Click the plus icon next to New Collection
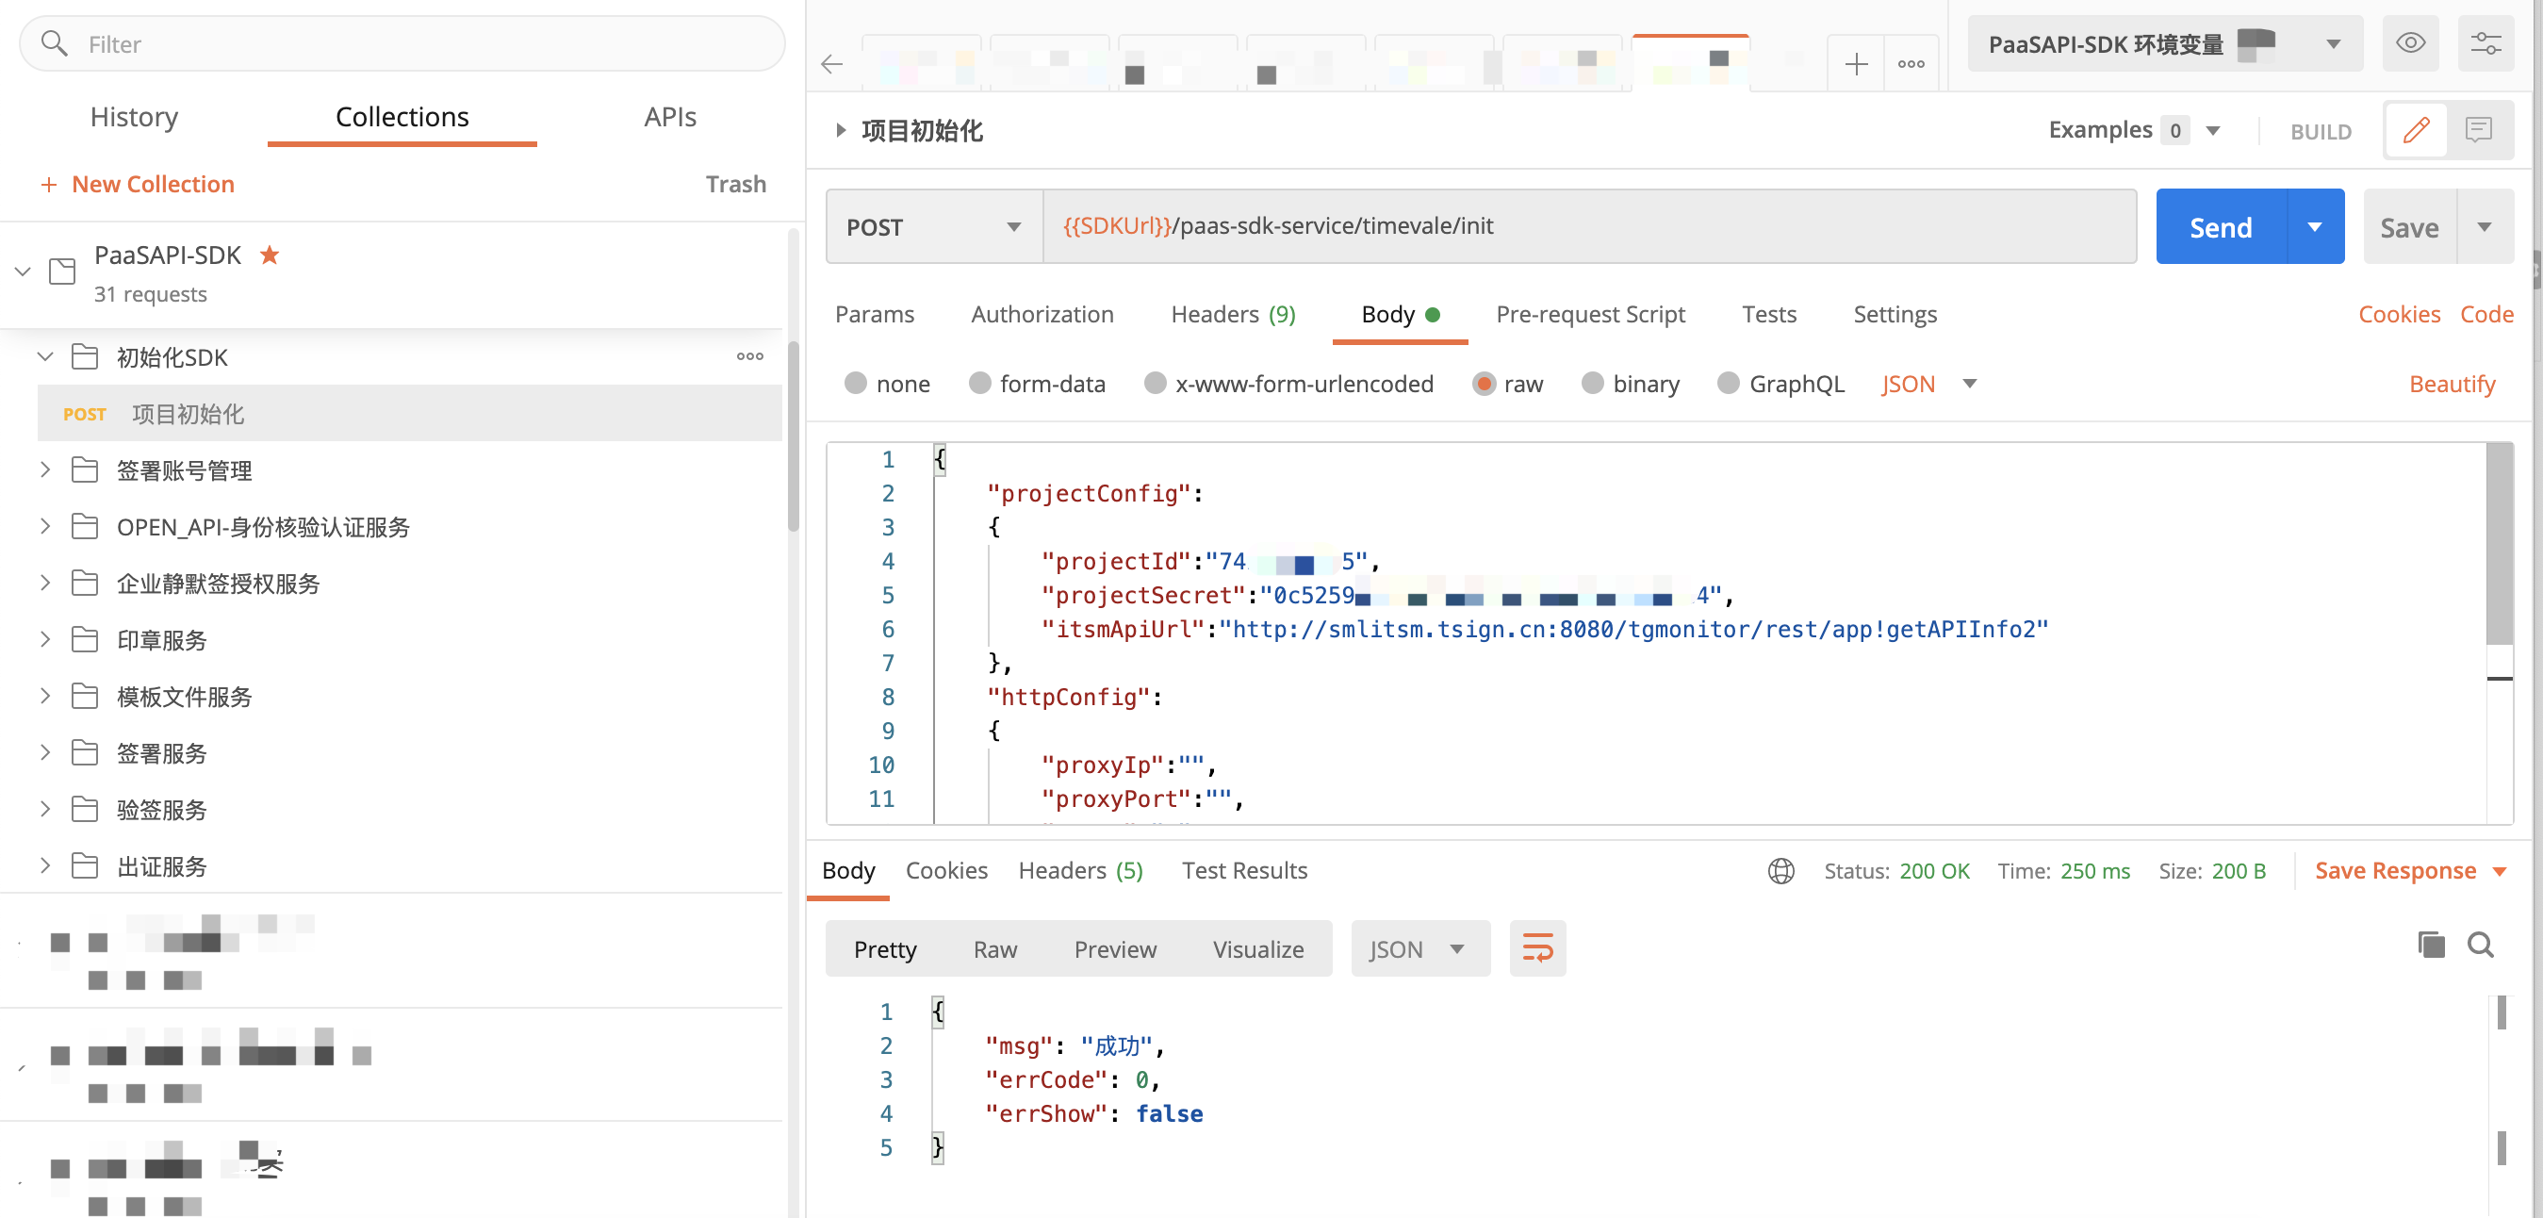The width and height of the screenshot is (2543, 1218). click(x=48, y=185)
